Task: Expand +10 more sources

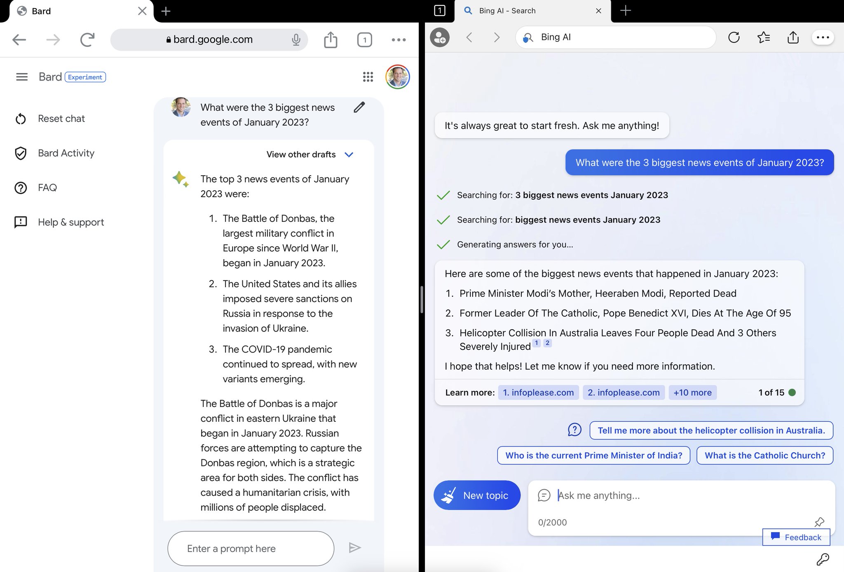Action: point(692,393)
